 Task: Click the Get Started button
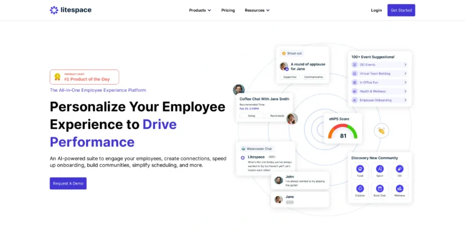pyautogui.click(x=401, y=10)
